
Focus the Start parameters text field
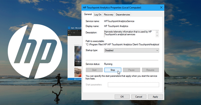coord(133,85)
